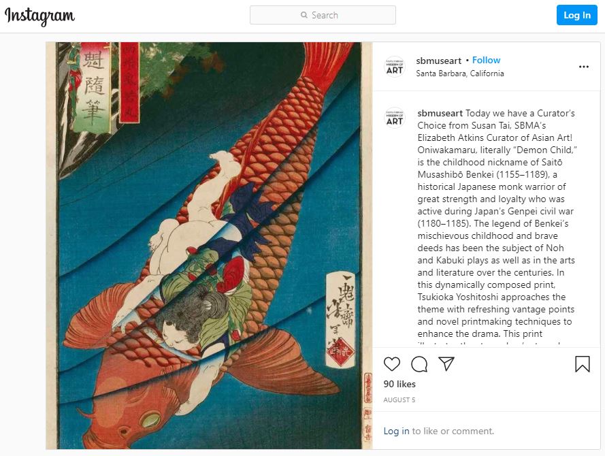Click the koi woodblock print image
This screenshot has width=605, height=456.
(209, 246)
